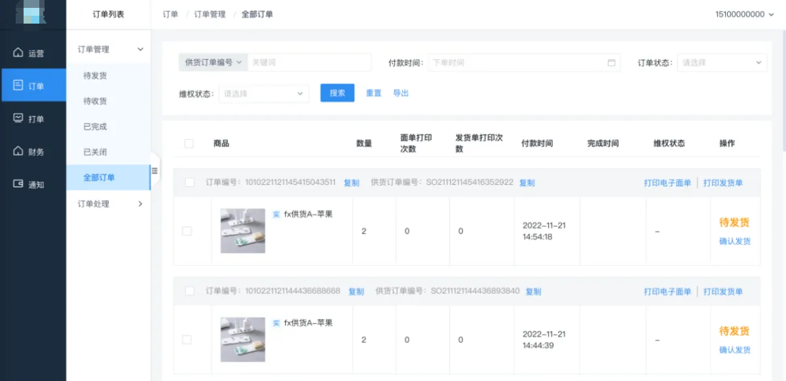Click calendar icon in 付款时间 field
The image size is (786, 381).
click(611, 63)
